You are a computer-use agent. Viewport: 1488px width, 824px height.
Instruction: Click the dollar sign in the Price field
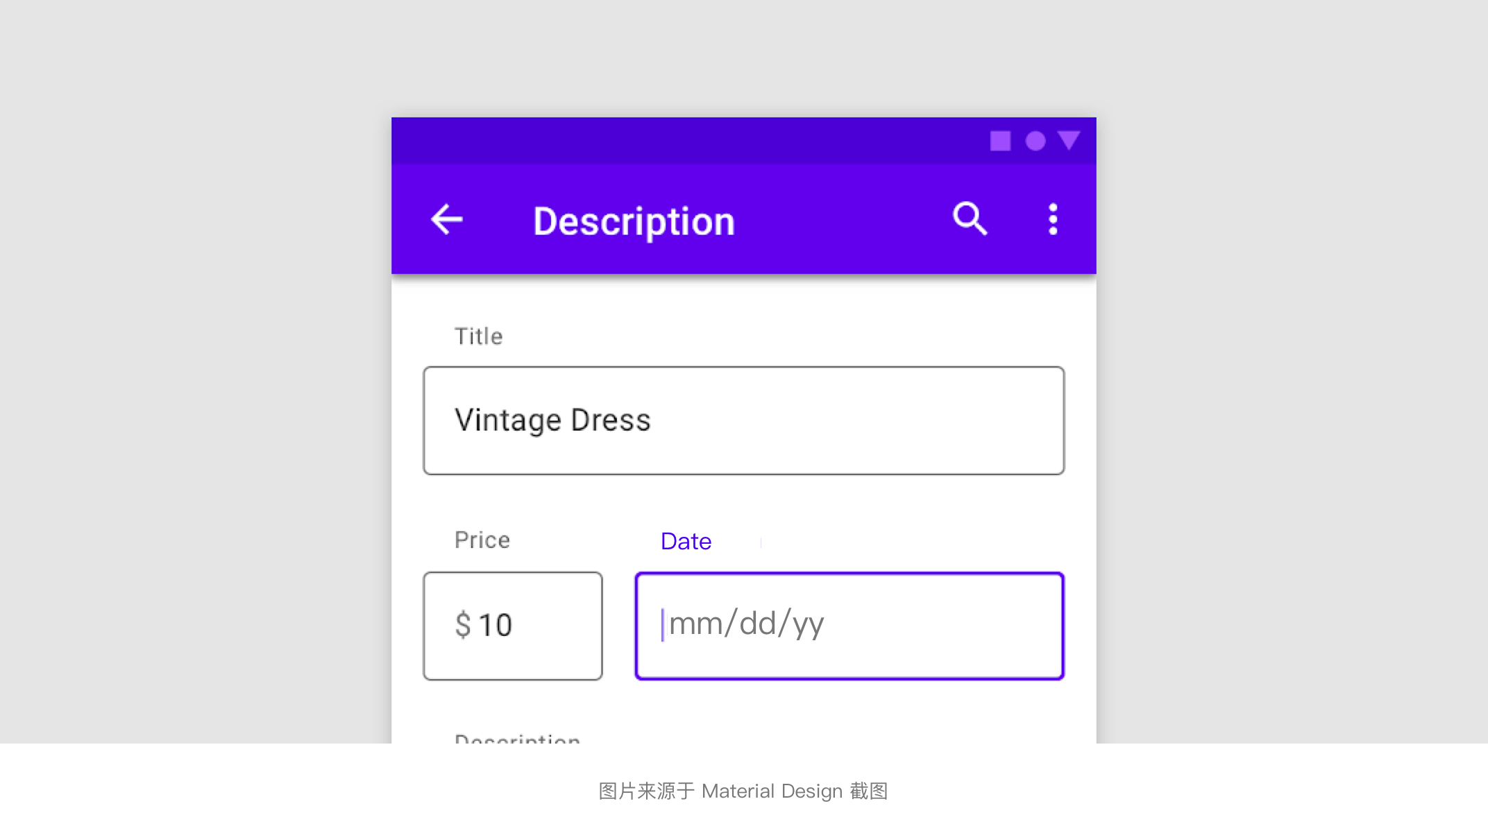tap(463, 625)
